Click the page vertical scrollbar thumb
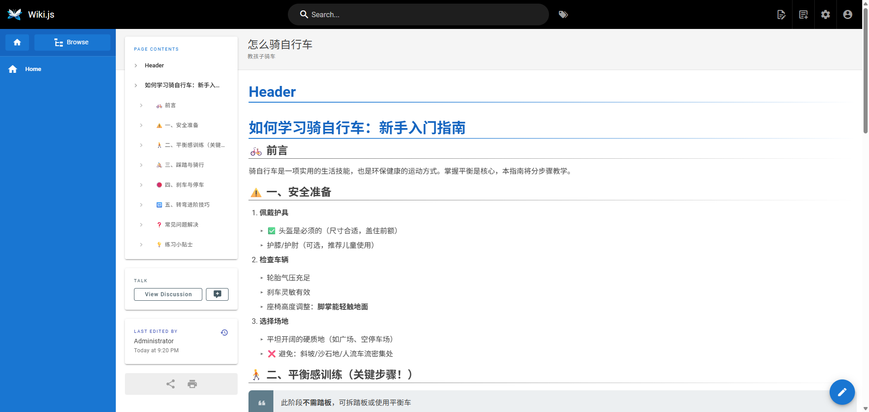This screenshot has width=869, height=412. pyautogui.click(x=865, y=70)
